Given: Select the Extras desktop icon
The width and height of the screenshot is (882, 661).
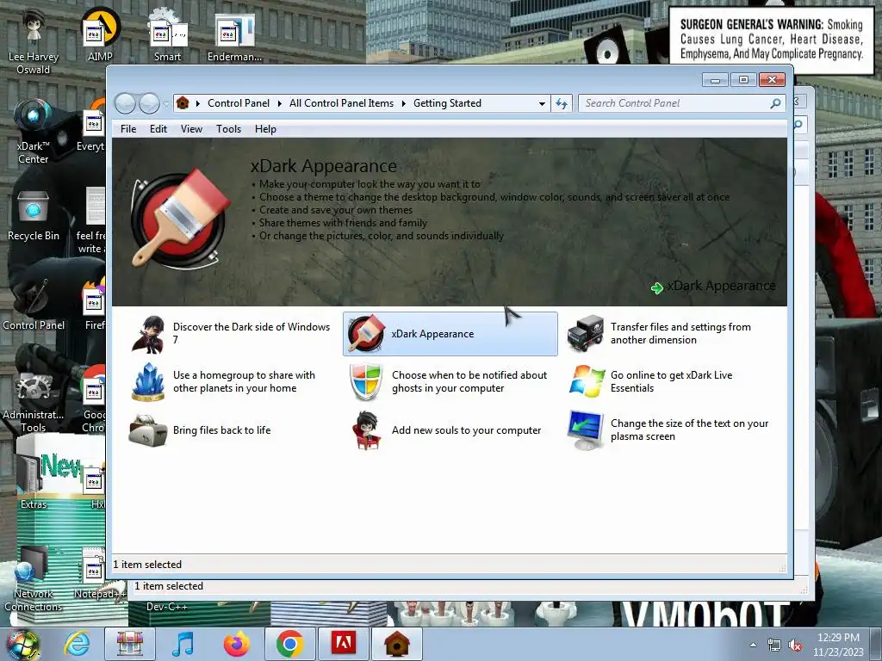Looking at the screenshot, I should point(34,480).
